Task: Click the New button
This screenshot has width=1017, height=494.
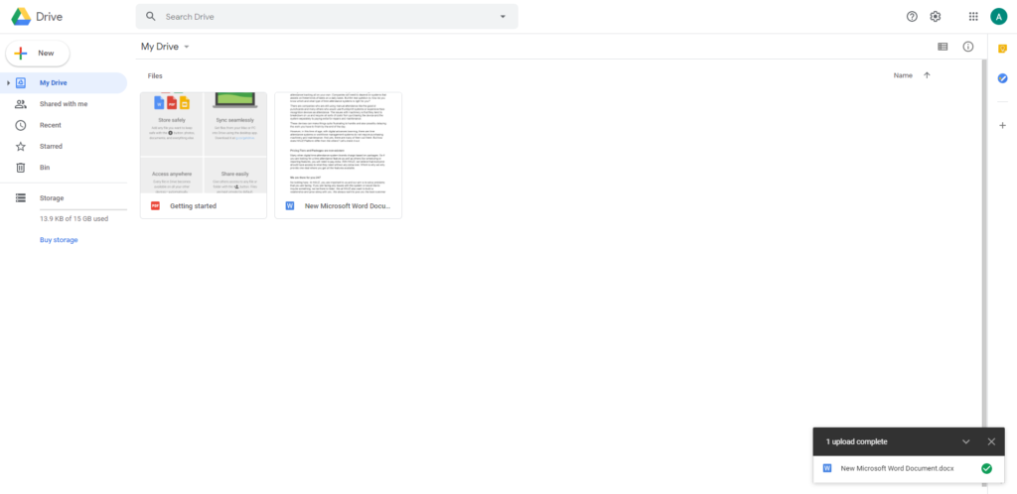Action: click(38, 53)
